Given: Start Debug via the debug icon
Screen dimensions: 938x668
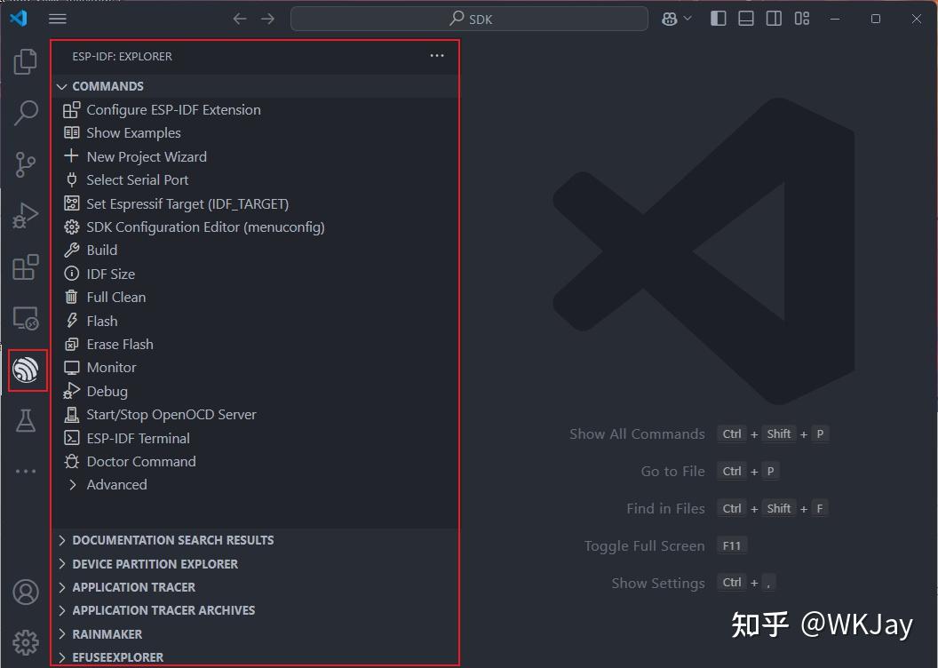Looking at the screenshot, I should [x=71, y=391].
